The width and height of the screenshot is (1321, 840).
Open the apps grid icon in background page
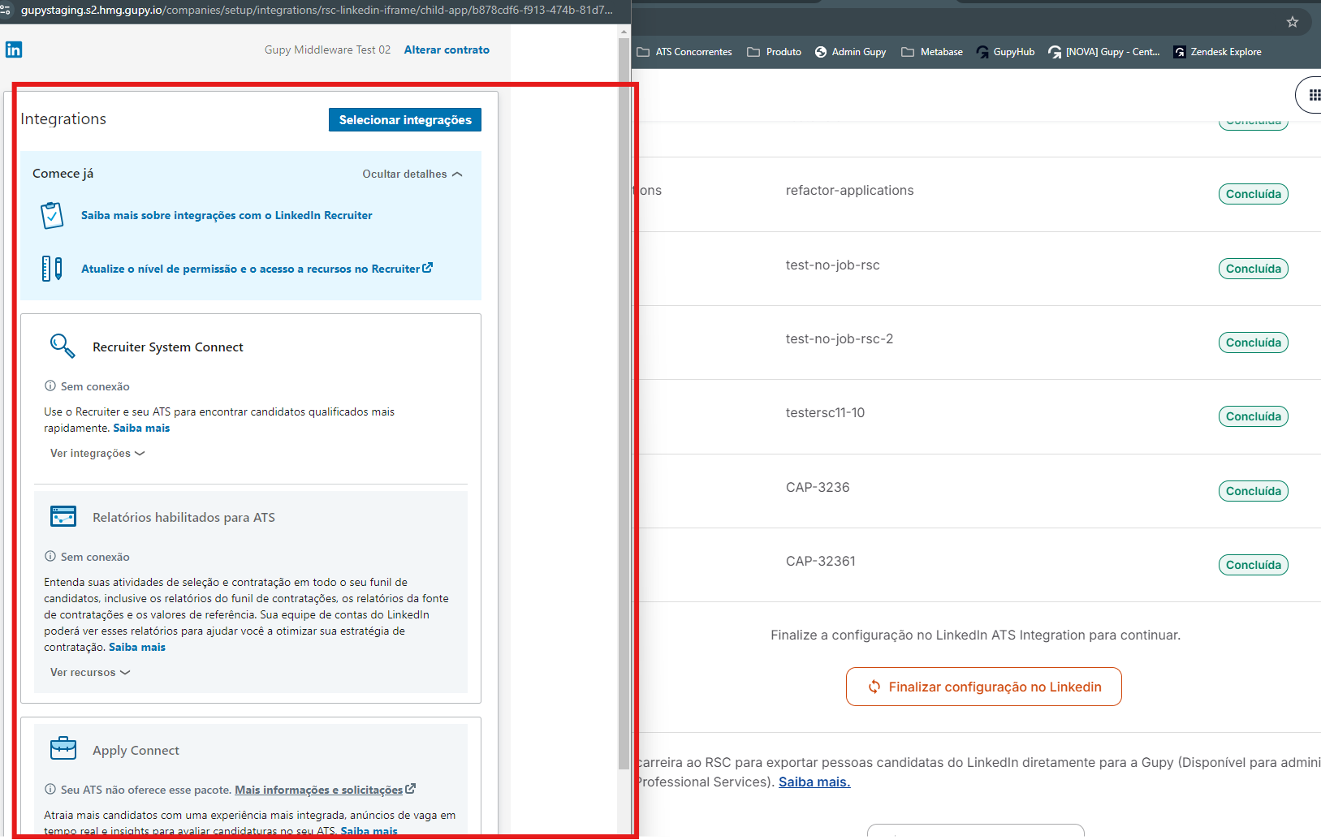tap(1313, 95)
